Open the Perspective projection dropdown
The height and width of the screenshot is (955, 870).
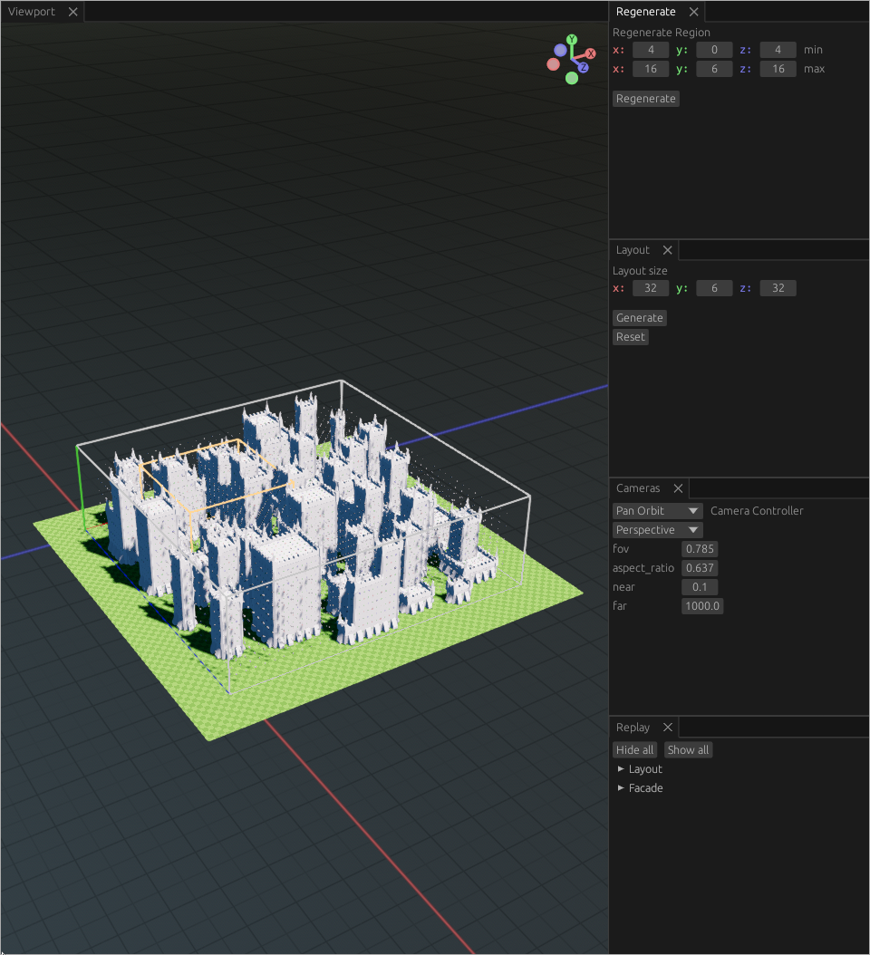click(657, 530)
